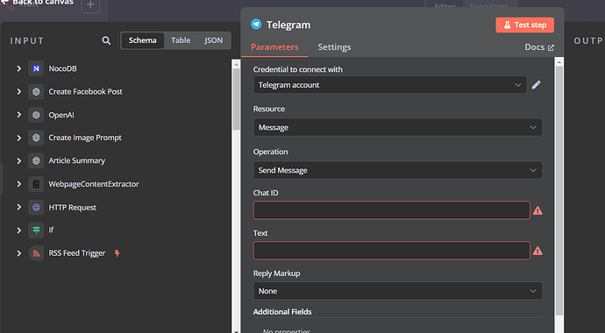Screen dimensions: 605x333
Task: Switch the input view to Table
Action: 181,40
